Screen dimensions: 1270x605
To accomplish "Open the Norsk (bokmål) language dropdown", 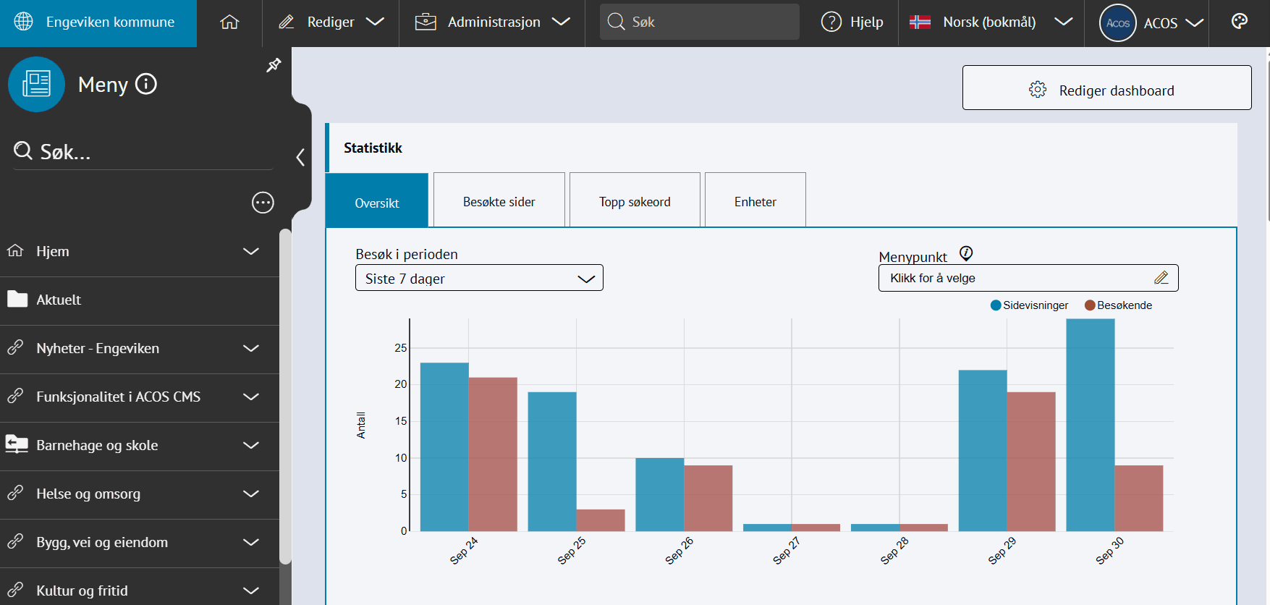I will 991,22.
